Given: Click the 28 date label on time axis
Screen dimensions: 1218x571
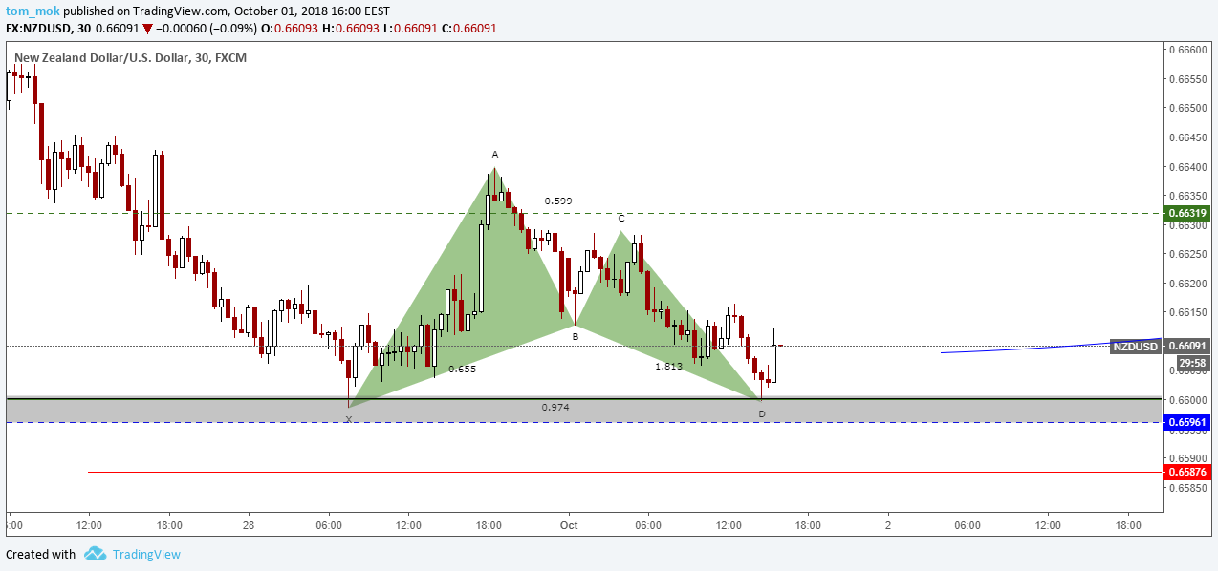Looking at the screenshot, I should 249,524.
